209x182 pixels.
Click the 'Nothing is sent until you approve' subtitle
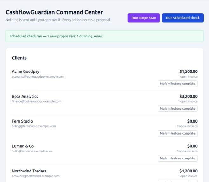pos(58,20)
